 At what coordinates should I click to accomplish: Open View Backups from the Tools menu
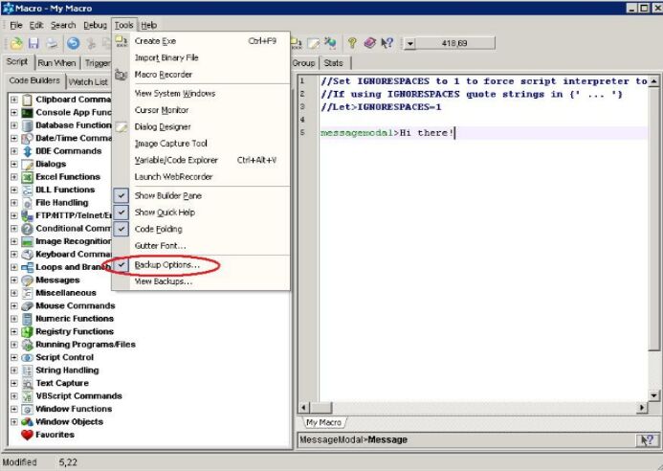click(x=163, y=281)
